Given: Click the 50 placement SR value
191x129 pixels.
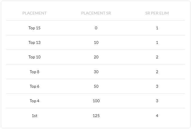Looking at the screenshot, I should [x=96, y=86].
